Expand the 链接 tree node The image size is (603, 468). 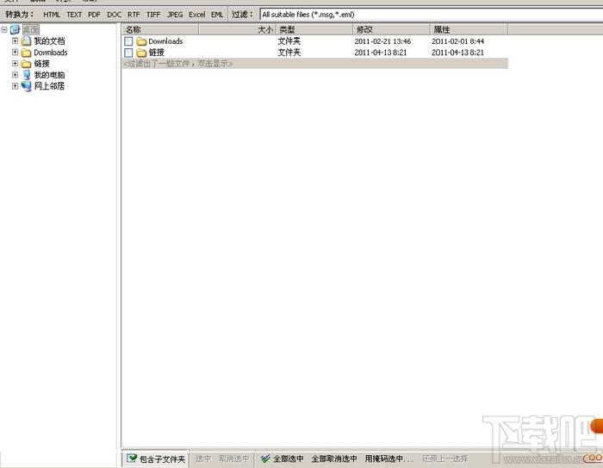pyautogui.click(x=15, y=63)
